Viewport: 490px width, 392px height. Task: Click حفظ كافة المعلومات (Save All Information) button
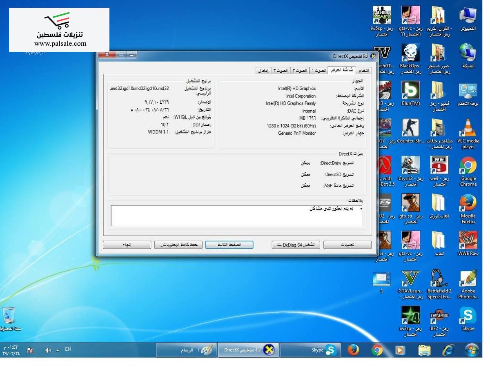(x=178, y=245)
